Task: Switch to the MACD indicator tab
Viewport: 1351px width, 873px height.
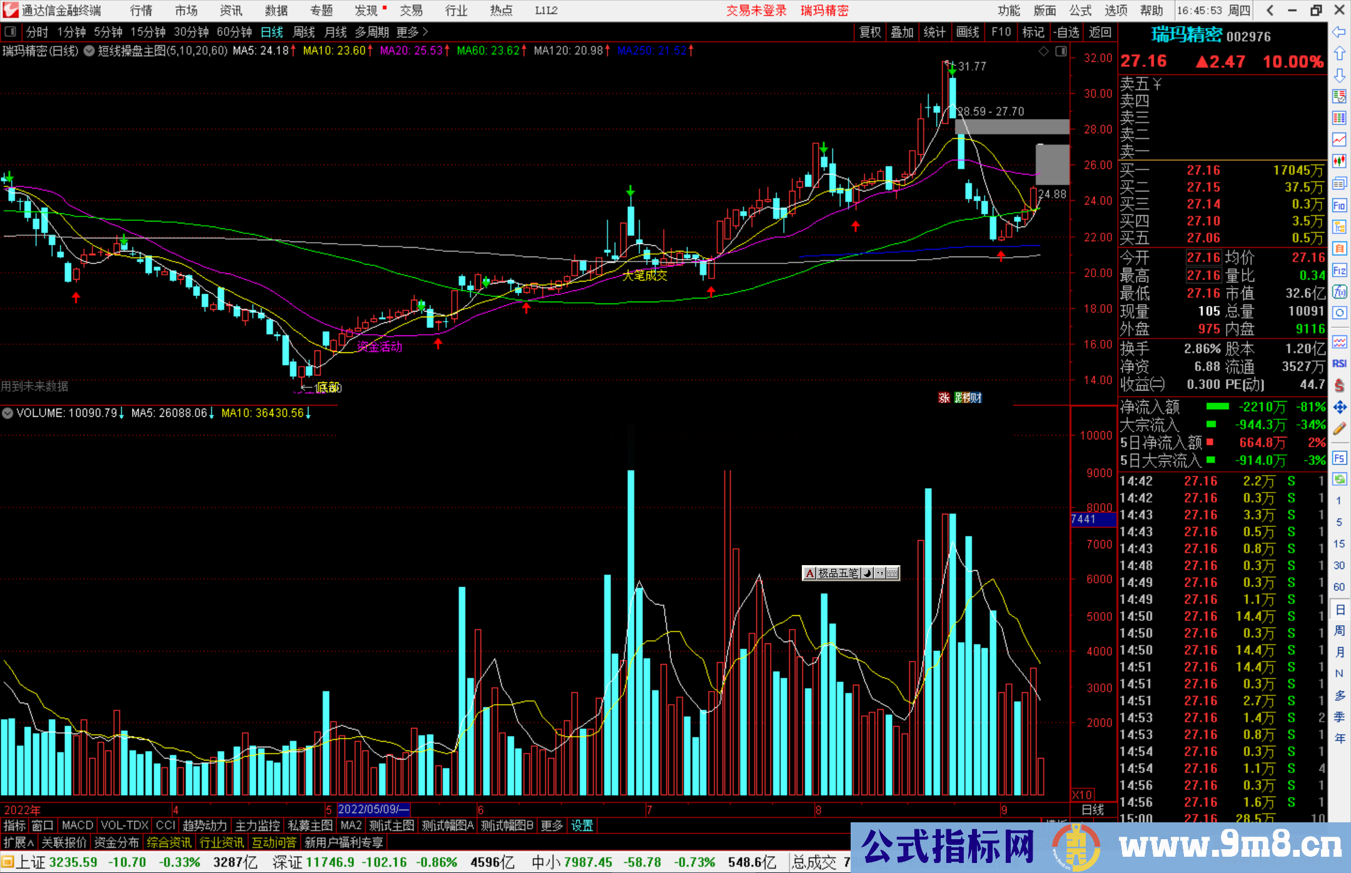Action: pyautogui.click(x=77, y=825)
